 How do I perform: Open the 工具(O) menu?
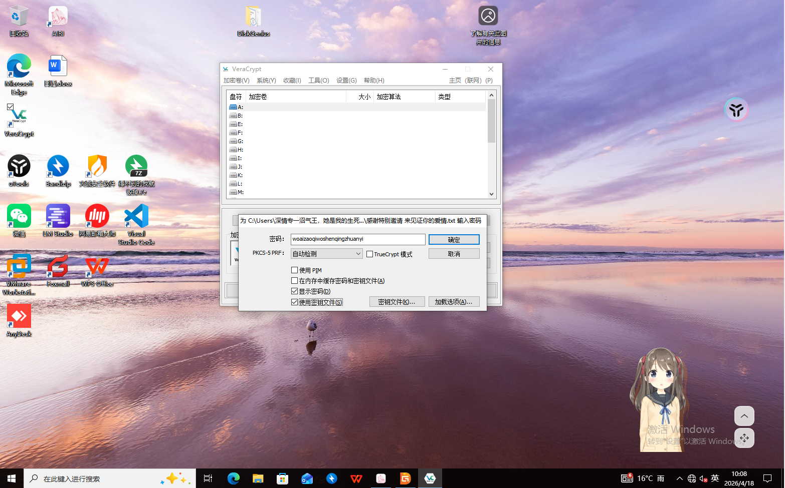pyautogui.click(x=318, y=81)
